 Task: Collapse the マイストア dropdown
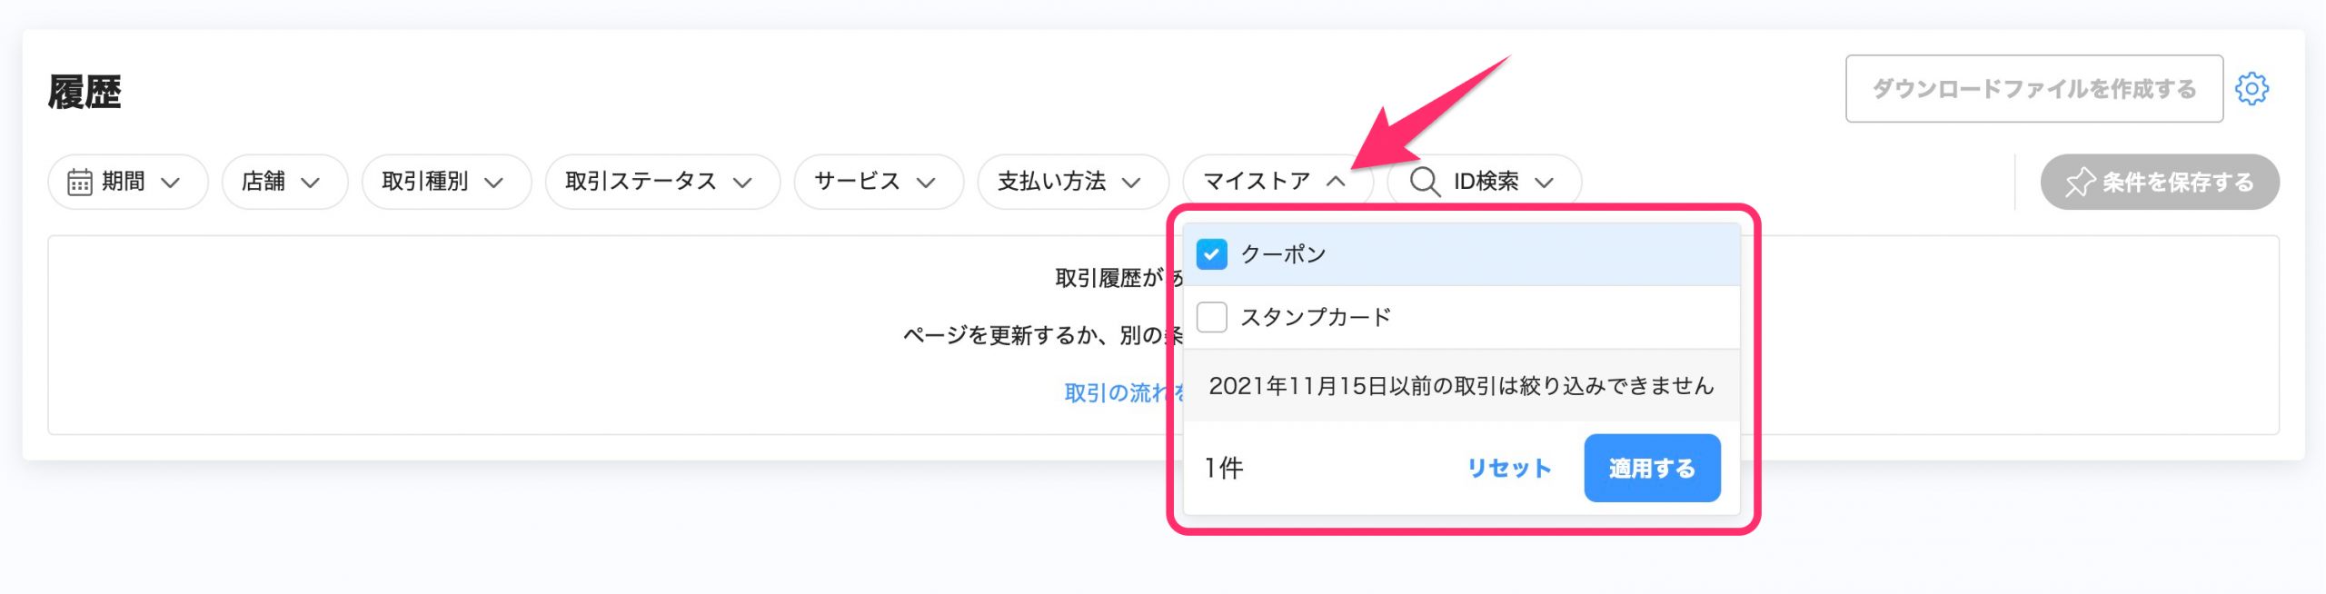click(1336, 180)
